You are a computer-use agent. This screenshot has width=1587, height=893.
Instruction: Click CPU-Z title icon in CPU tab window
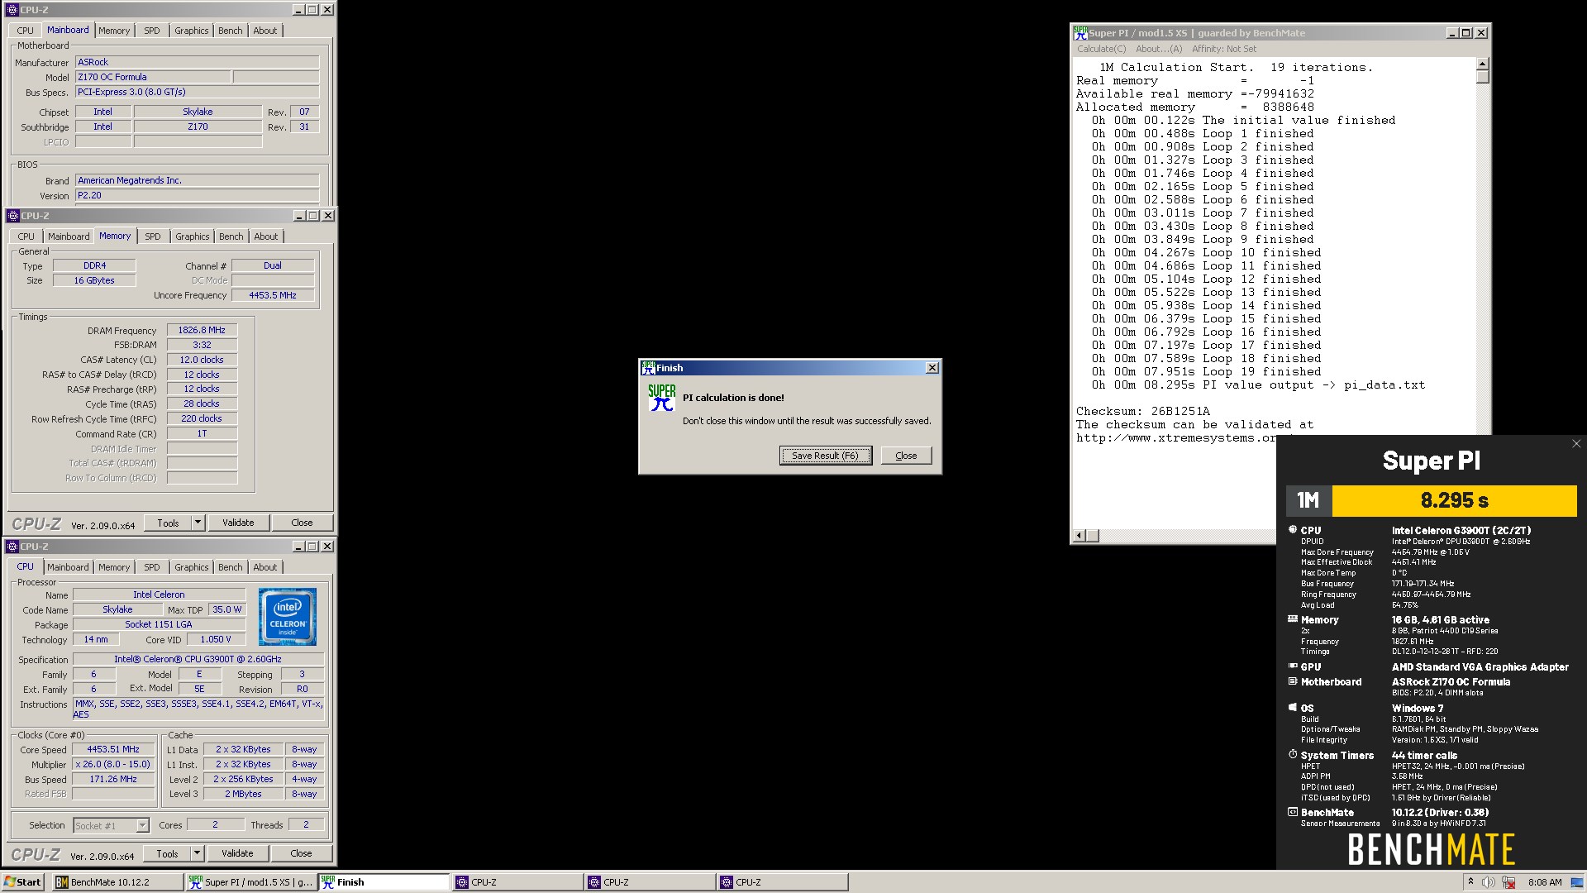tap(12, 547)
